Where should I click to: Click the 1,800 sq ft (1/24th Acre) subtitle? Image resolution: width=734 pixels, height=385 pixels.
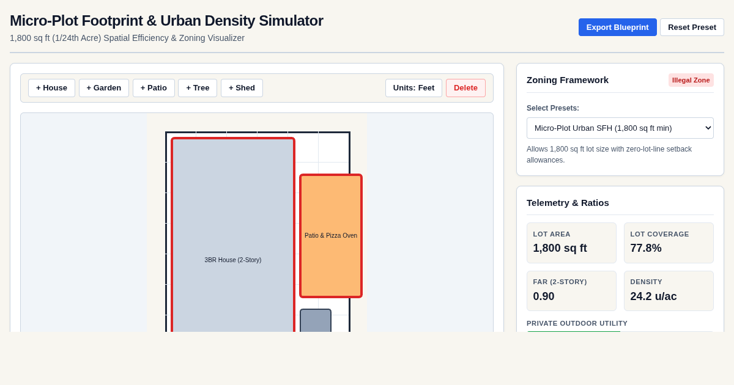pyautogui.click(x=127, y=38)
